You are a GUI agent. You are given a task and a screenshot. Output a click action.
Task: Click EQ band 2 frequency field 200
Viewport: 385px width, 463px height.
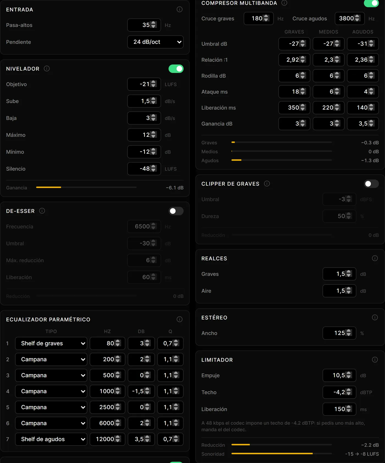pyautogui.click(x=108, y=359)
